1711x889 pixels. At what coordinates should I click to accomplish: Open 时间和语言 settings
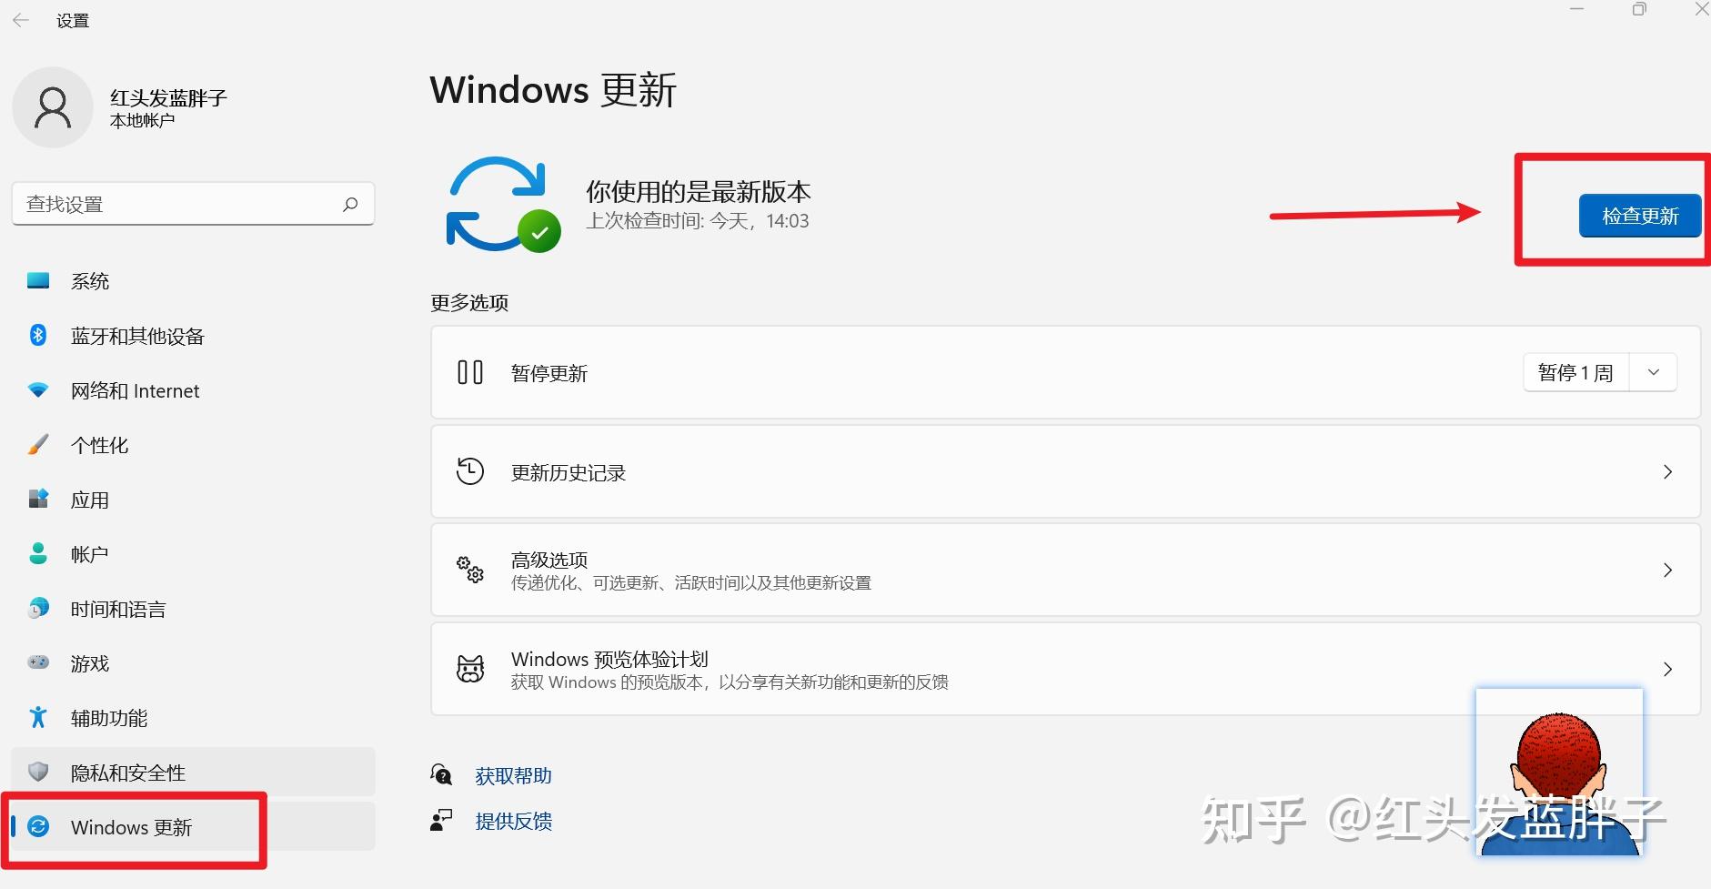(x=193, y=609)
